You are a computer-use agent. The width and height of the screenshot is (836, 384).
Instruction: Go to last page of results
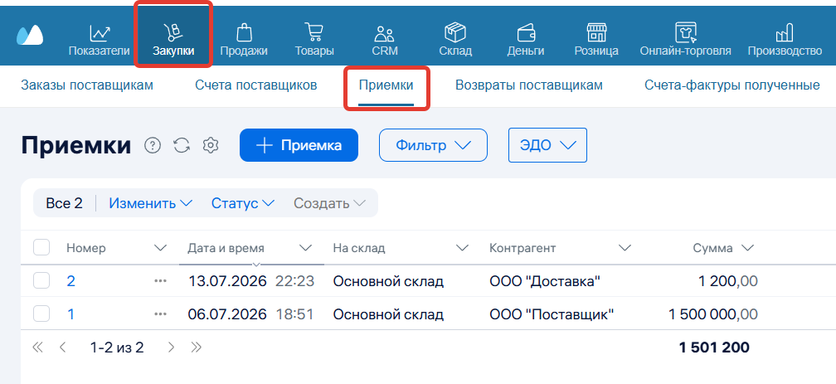pos(197,348)
